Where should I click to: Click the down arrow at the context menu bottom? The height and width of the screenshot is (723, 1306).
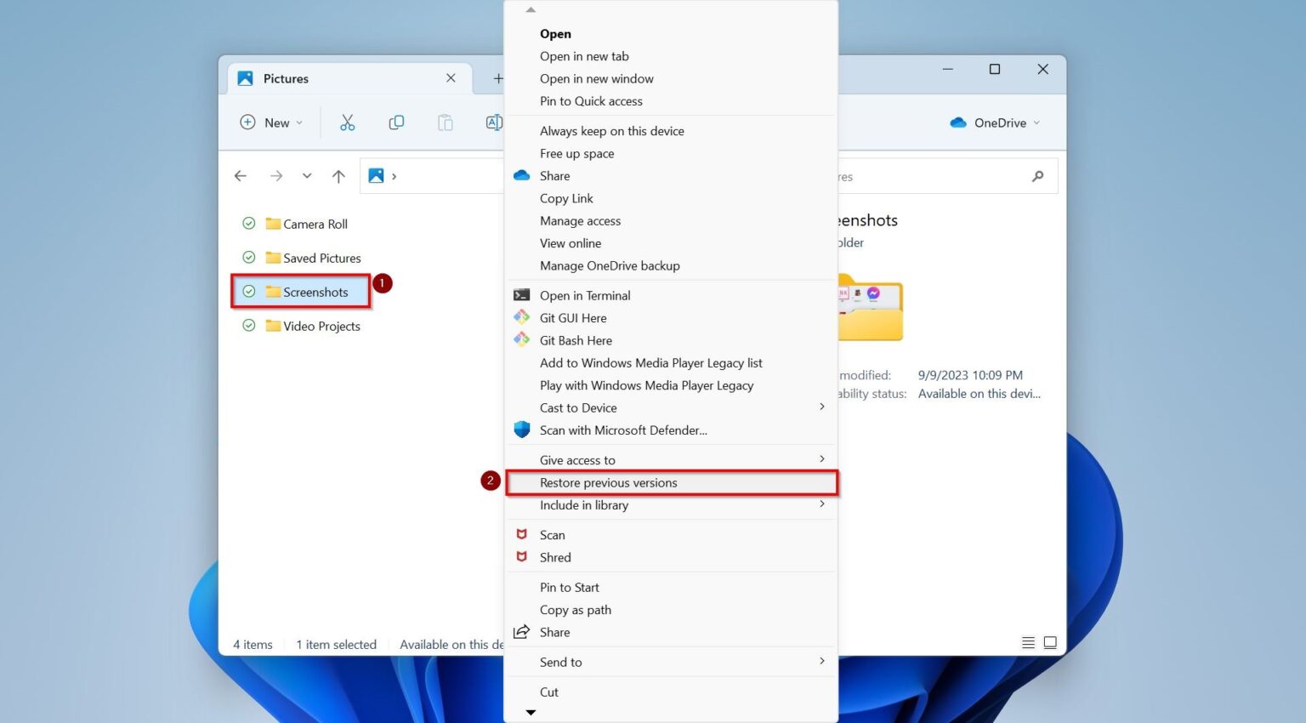coord(531,713)
